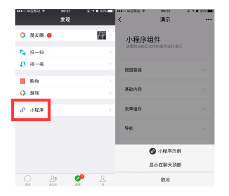The width and height of the screenshot is (229, 196).
Task: Tap the Scan (扫一扫) icon
Action: [x=23, y=52]
